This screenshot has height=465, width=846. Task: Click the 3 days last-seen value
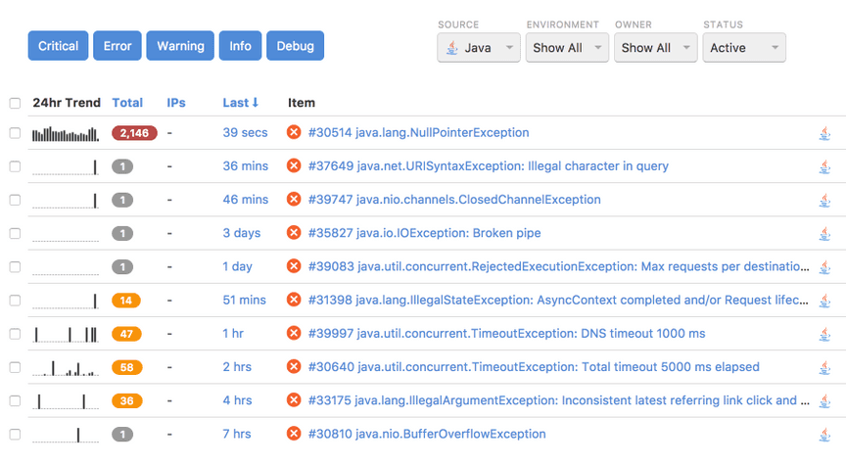(241, 233)
